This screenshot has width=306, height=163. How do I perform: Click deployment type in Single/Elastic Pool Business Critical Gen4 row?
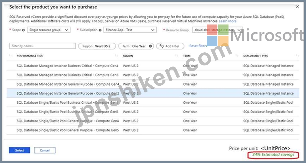pyautogui.click(x=268, y=103)
